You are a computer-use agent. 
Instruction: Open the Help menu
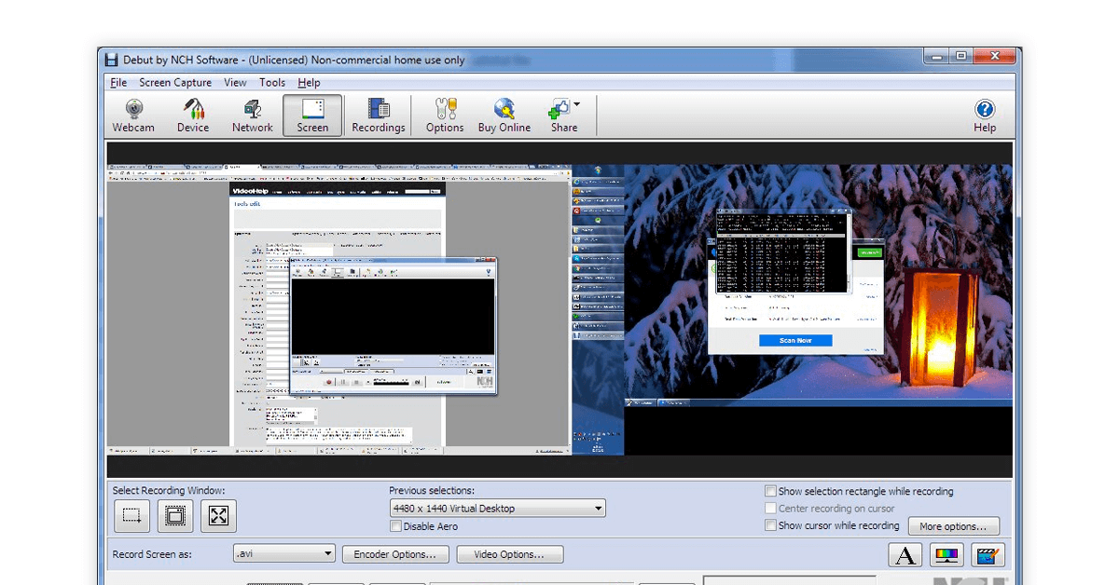pos(309,83)
